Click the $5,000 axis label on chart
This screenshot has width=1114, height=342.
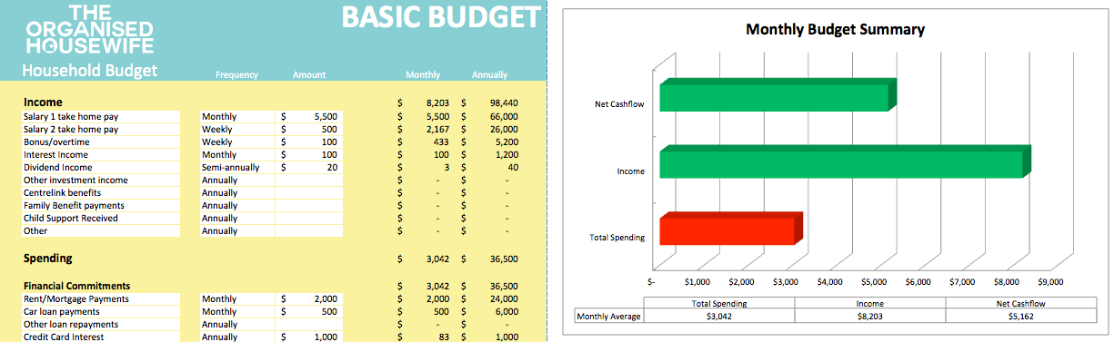(x=875, y=282)
